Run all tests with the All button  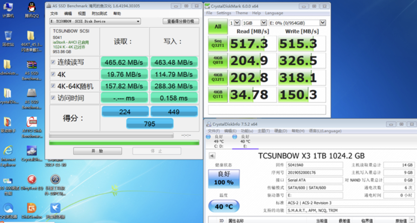(x=218, y=27)
